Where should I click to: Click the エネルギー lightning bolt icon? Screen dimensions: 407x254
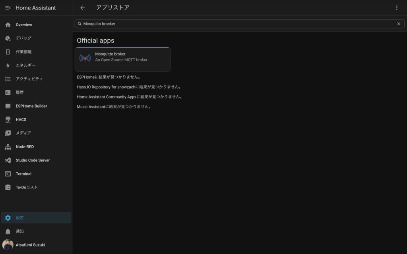8,65
